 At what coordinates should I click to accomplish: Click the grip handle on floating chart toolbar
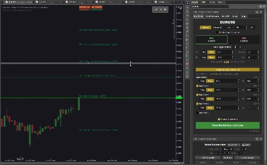click(x=153, y=9)
